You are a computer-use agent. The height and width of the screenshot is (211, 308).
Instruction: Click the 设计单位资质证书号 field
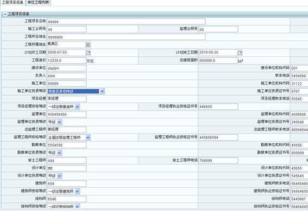point(299,176)
